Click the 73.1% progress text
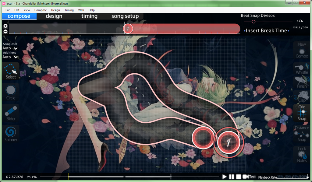 (x=32, y=177)
